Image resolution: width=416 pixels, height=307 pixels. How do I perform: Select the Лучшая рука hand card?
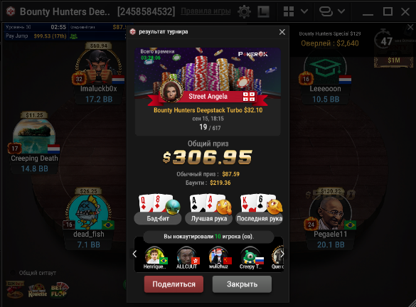(x=209, y=209)
